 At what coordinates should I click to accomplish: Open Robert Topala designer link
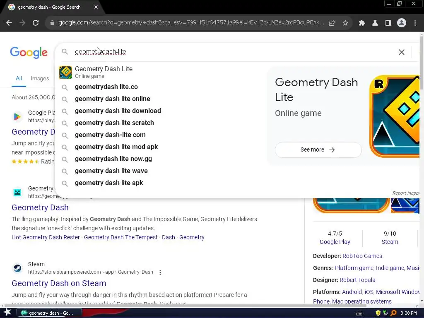[357, 280]
